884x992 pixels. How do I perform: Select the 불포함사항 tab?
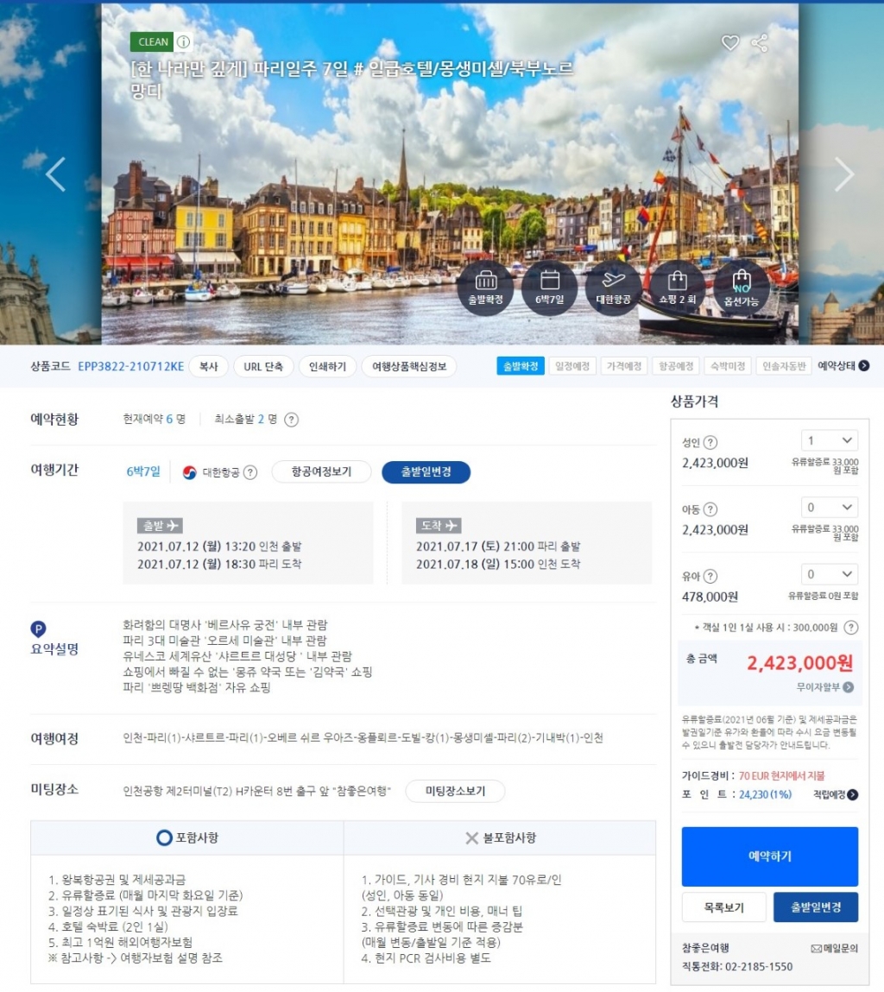click(500, 837)
